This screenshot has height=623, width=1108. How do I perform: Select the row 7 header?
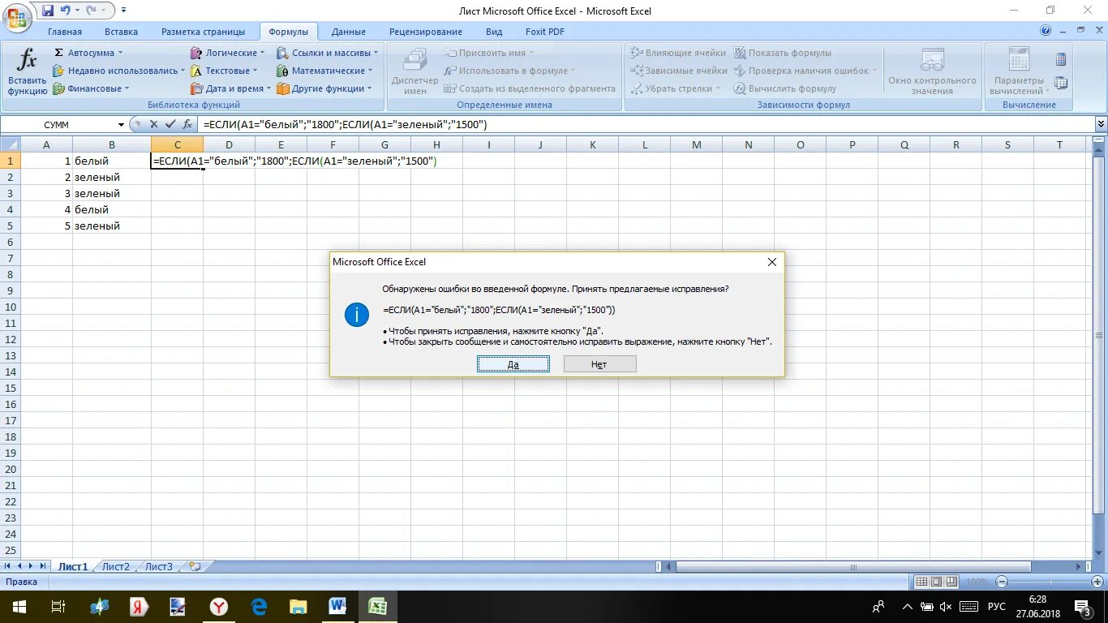(10, 258)
